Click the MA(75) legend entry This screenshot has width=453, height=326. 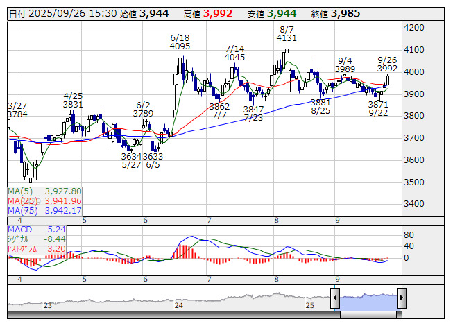[45, 210]
